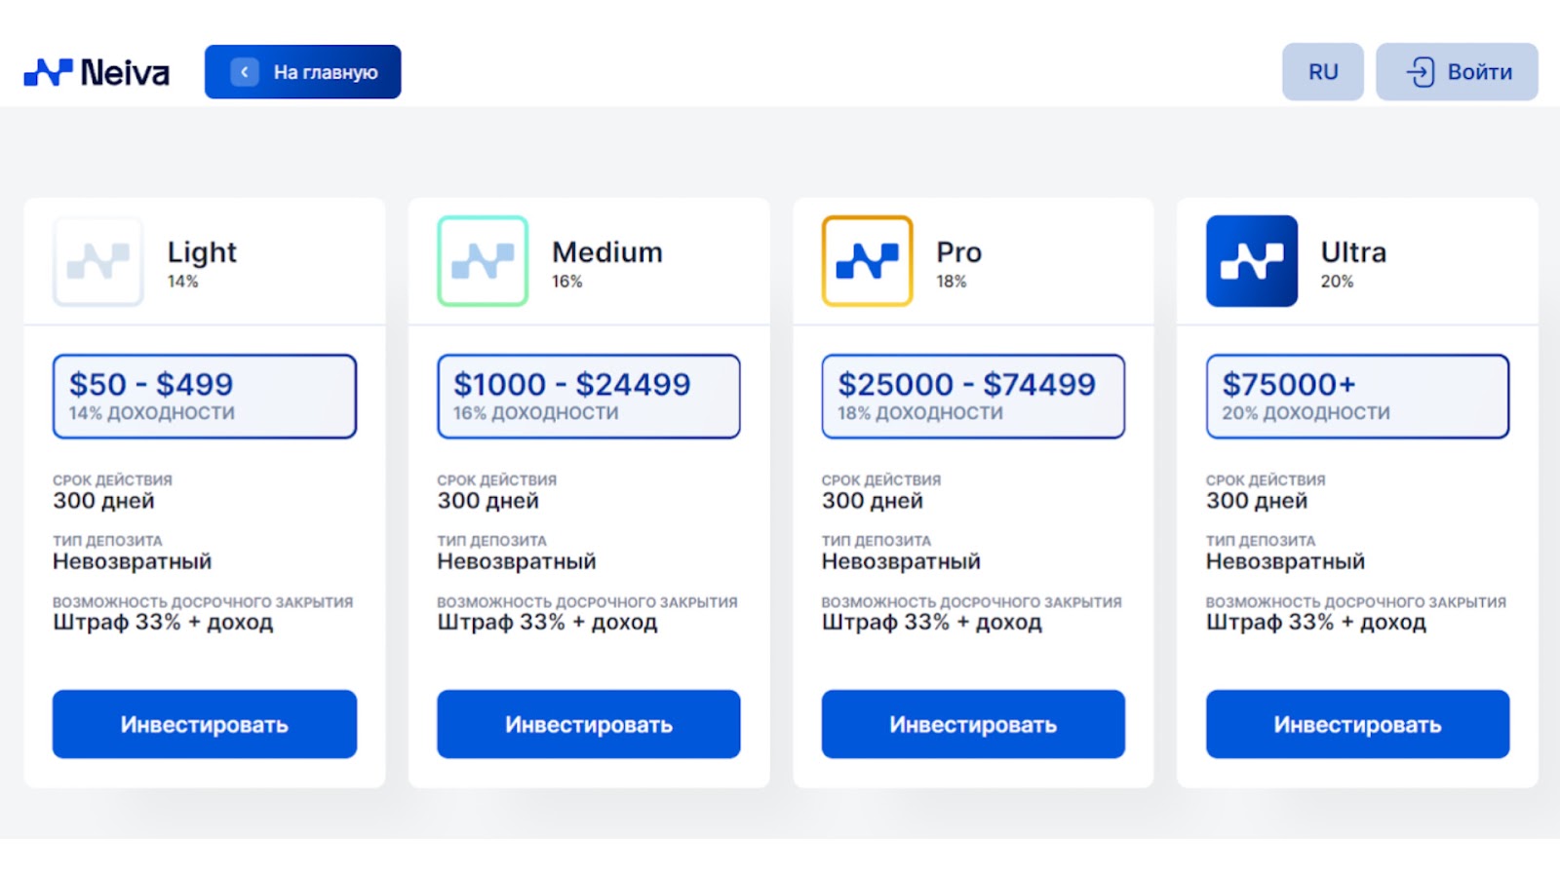Click the 18% label under Pro
Image resolution: width=1560 pixels, height=877 pixels.
952,282
